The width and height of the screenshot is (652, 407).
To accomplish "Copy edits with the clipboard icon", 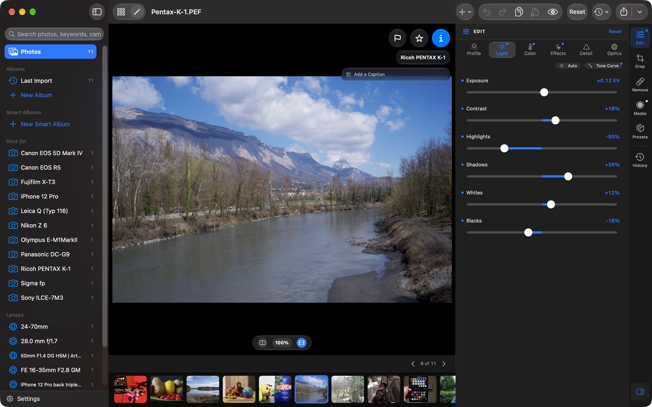I will [x=519, y=12].
